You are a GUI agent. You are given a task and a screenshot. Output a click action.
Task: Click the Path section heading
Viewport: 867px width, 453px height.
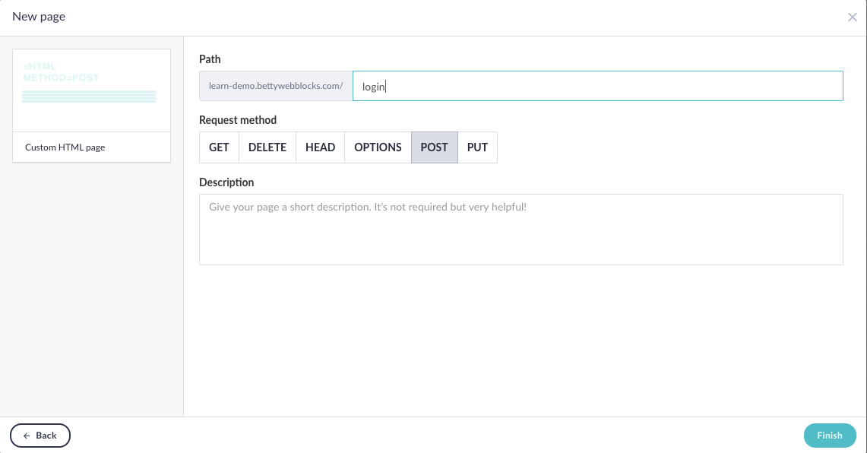point(210,59)
